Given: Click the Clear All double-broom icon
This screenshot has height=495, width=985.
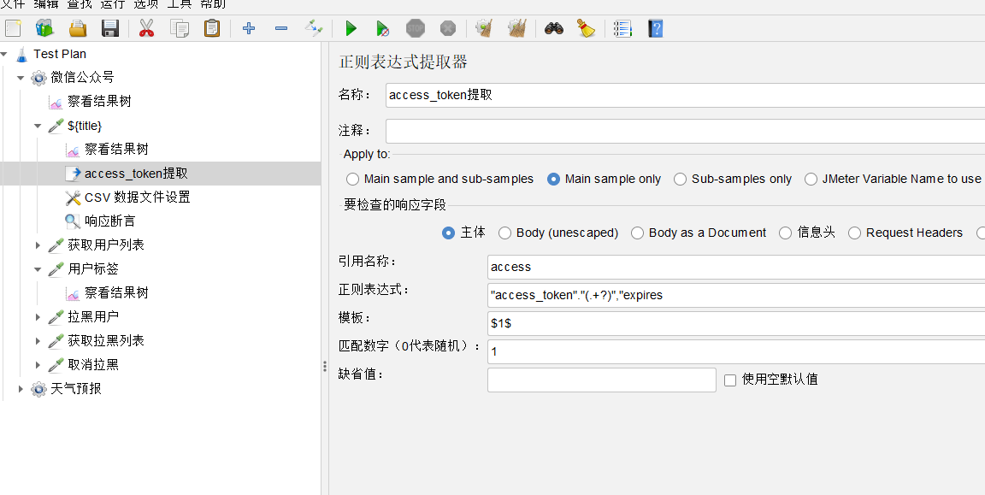Looking at the screenshot, I should click(516, 28).
